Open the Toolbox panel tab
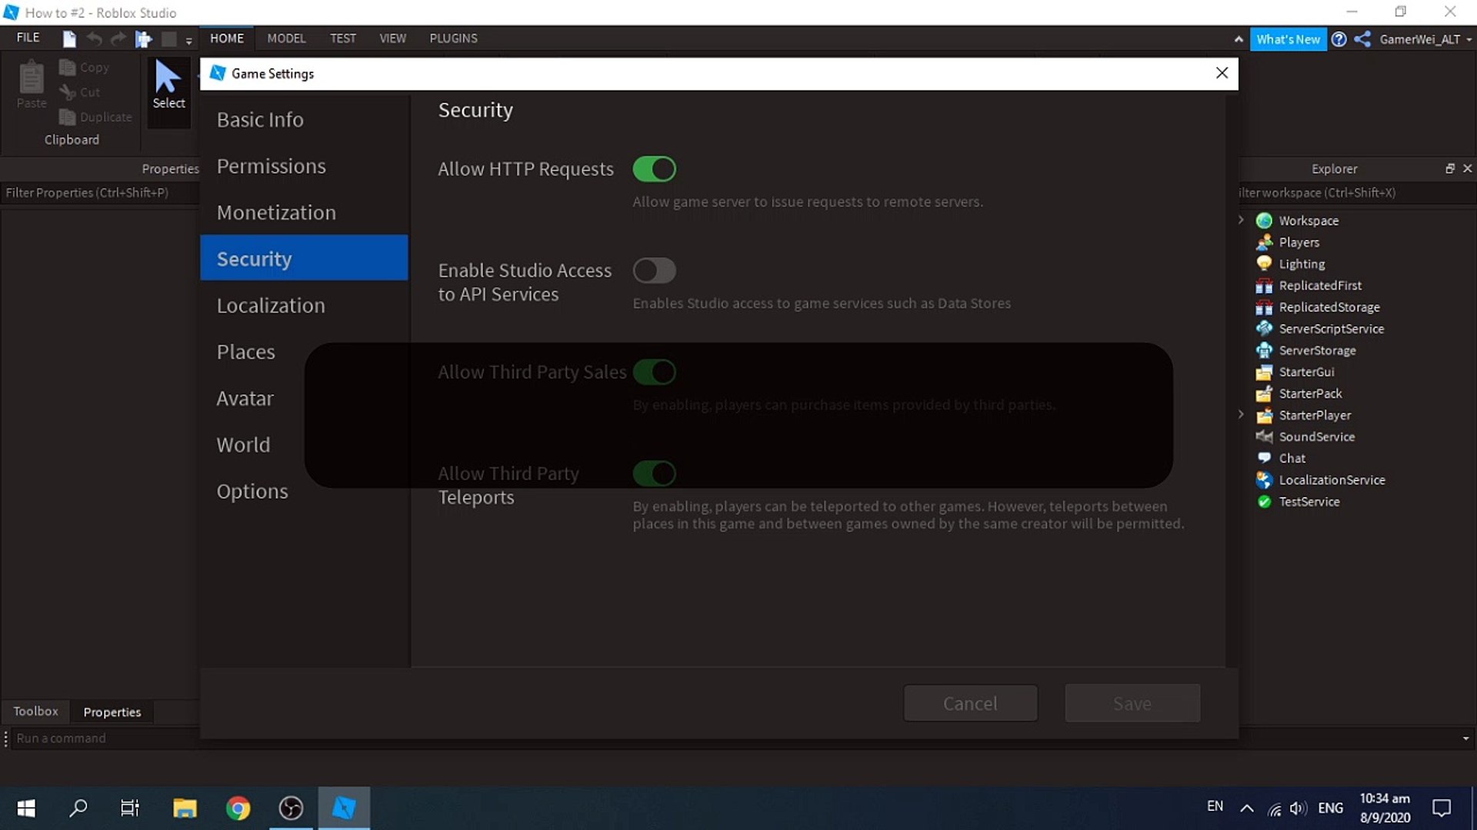1477x830 pixels. [x=35, y=712]
